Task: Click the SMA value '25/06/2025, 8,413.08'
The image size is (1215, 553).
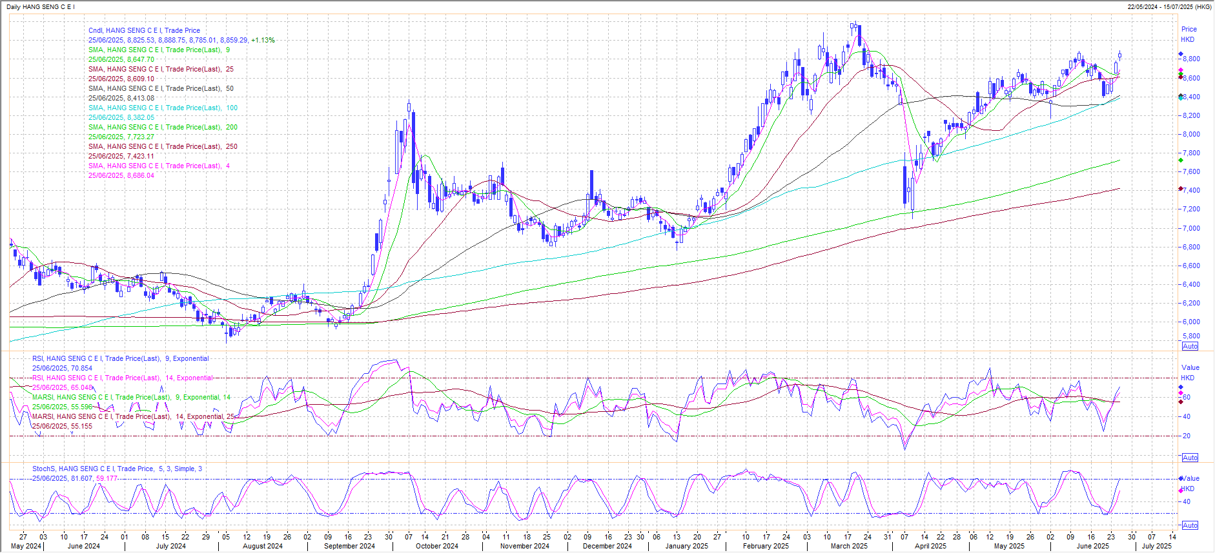Action: pos(121,98)
